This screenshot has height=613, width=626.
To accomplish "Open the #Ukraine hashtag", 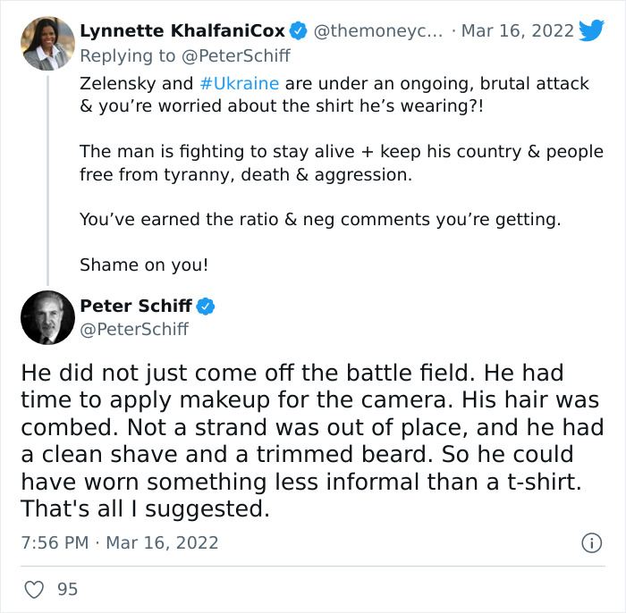I will [x=239, y=83].
